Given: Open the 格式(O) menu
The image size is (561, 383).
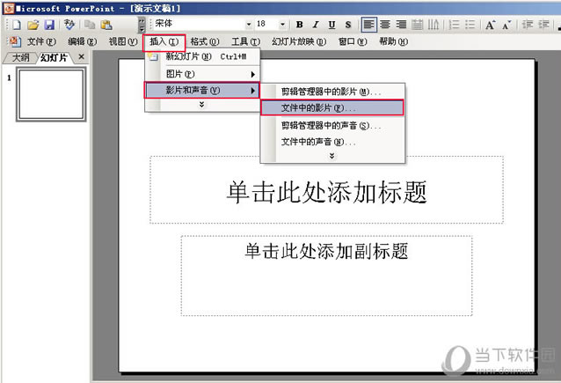Looking at the screenshot, I should [205, 41].
